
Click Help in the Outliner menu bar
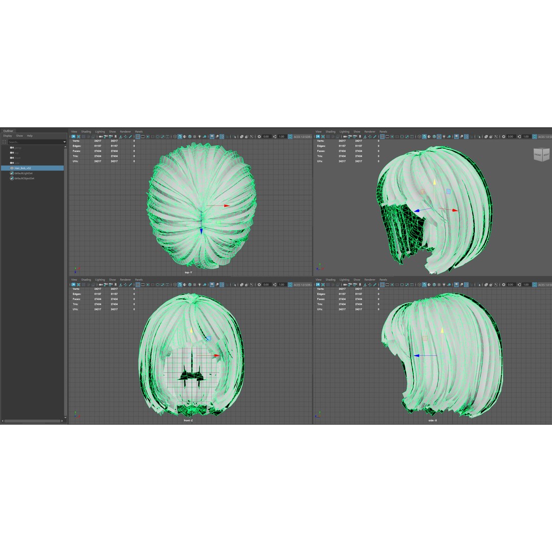(30, 135)
